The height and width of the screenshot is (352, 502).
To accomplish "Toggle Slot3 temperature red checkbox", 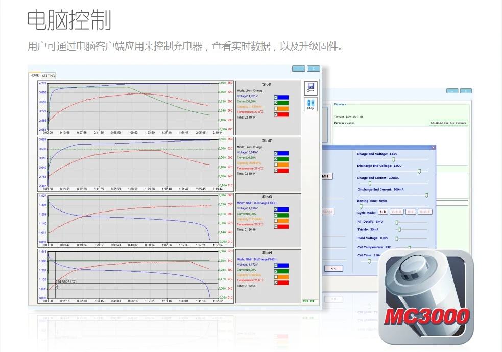I will pos(276,227).
